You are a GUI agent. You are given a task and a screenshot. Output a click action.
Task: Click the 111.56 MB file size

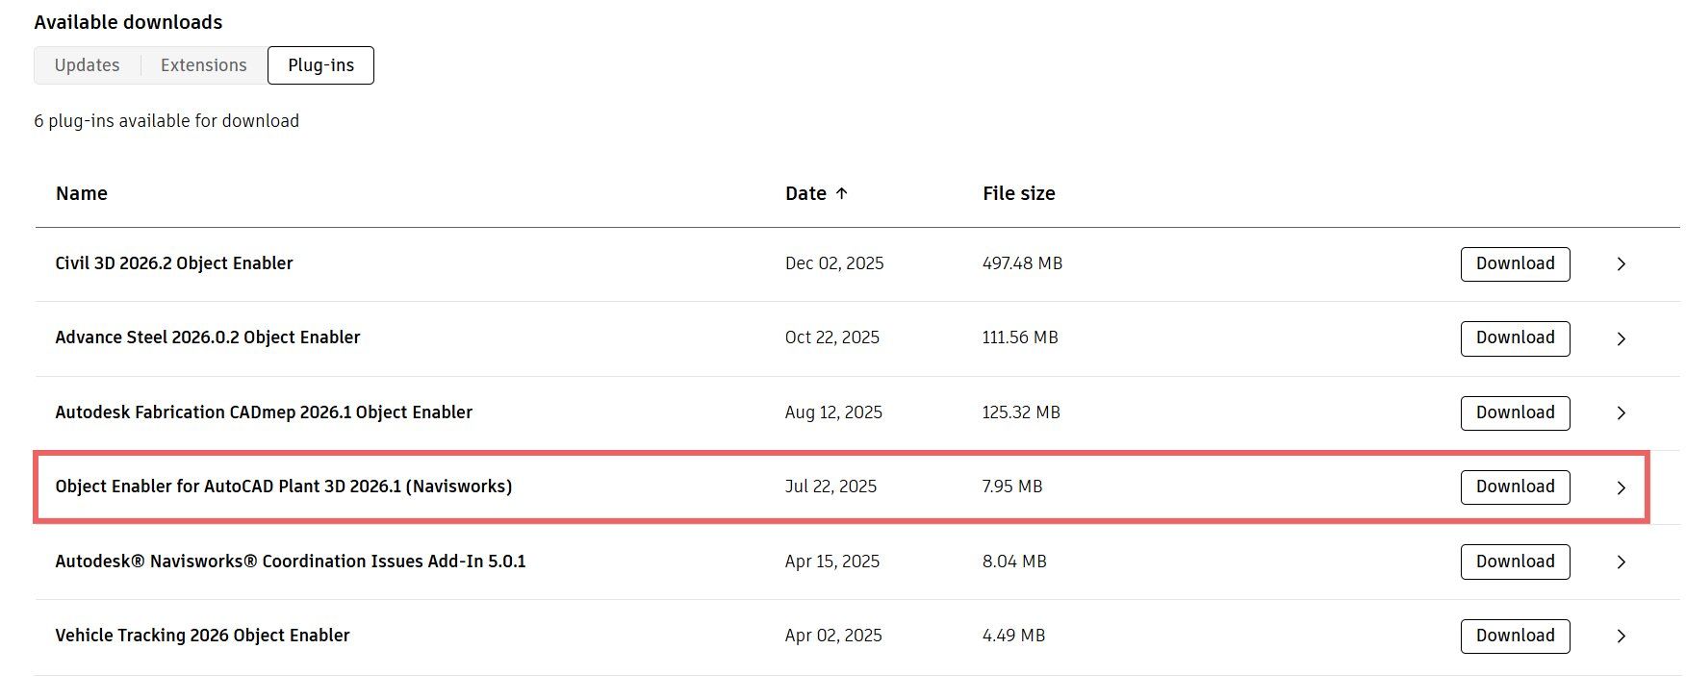coord(1020,337)
